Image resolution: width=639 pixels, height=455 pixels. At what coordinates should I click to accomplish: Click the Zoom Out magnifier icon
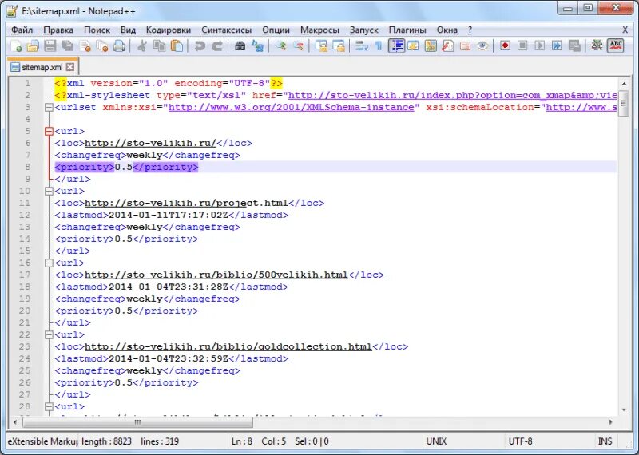[x=298, y=45]
